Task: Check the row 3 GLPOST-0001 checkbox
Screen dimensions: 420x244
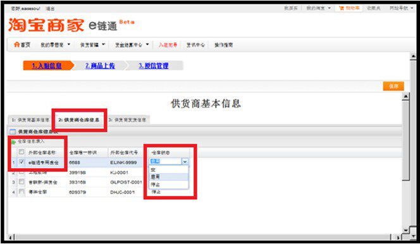Action: (22, 182)
